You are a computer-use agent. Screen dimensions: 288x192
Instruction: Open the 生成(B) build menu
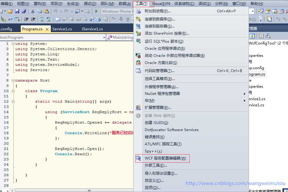[x=73, y=4]
